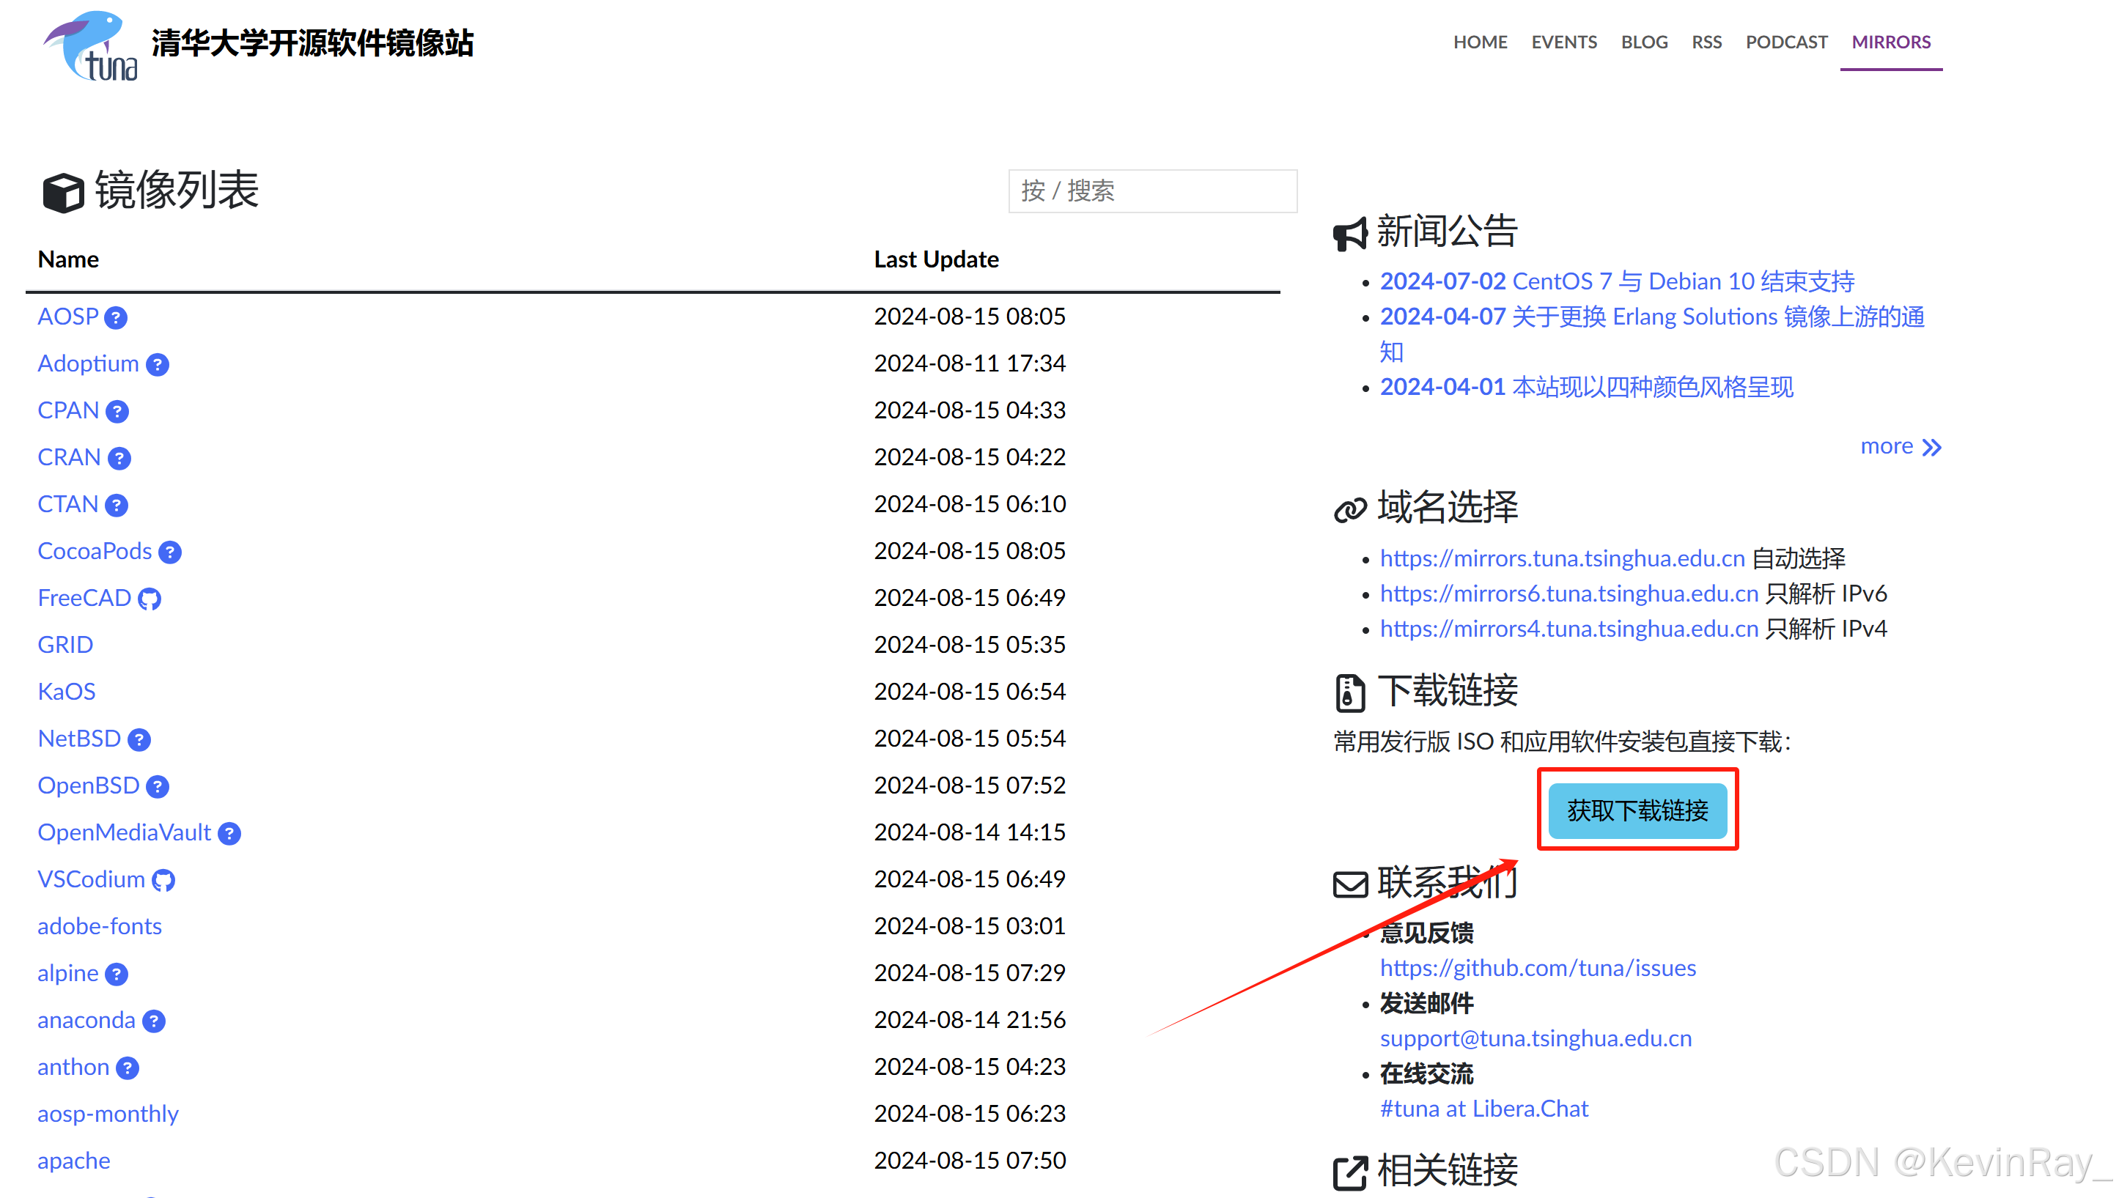Focus the mirror search input box
The image size is (2116, 1198).
1152,191
